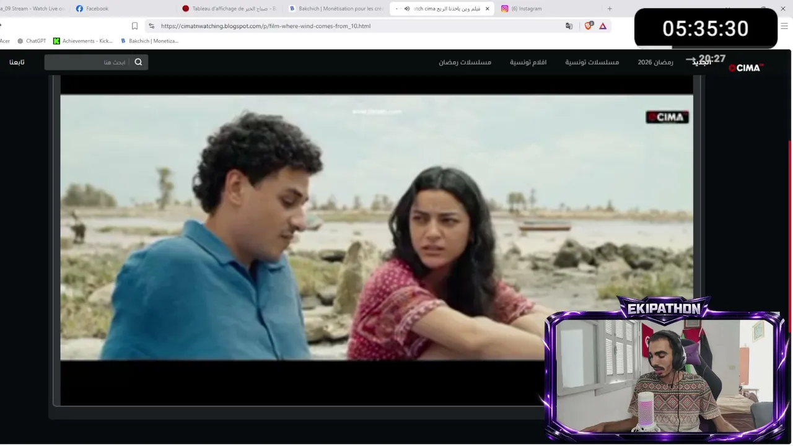Open the Brave Shields panel
The width and height of the screenshot is (793, 446).
tap(589, 26)
